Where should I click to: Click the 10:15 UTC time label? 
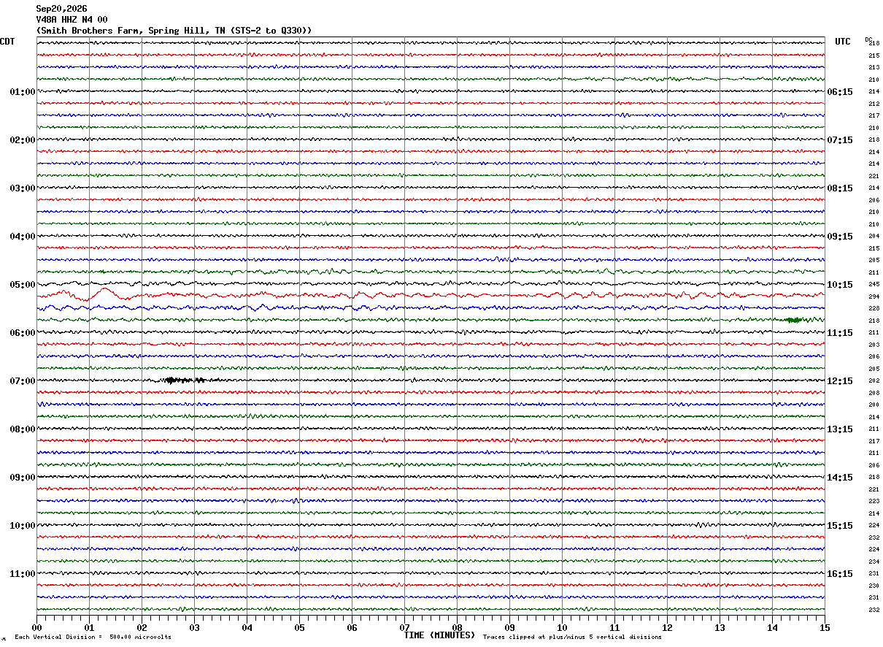(840, 285)
